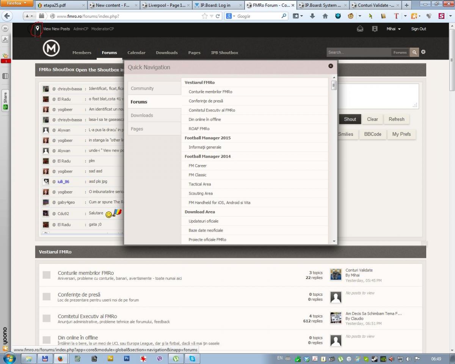Open the BBCode button
This screenshot has width=455, height=364.
pos(373,134)
